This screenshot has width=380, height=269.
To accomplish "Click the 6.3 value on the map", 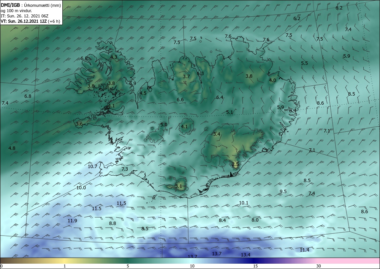I will click(x=200, y=73).
